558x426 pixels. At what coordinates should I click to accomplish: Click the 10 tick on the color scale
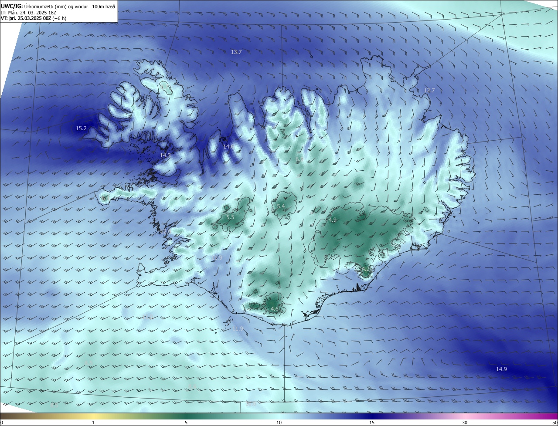click(x=279, y=423)
